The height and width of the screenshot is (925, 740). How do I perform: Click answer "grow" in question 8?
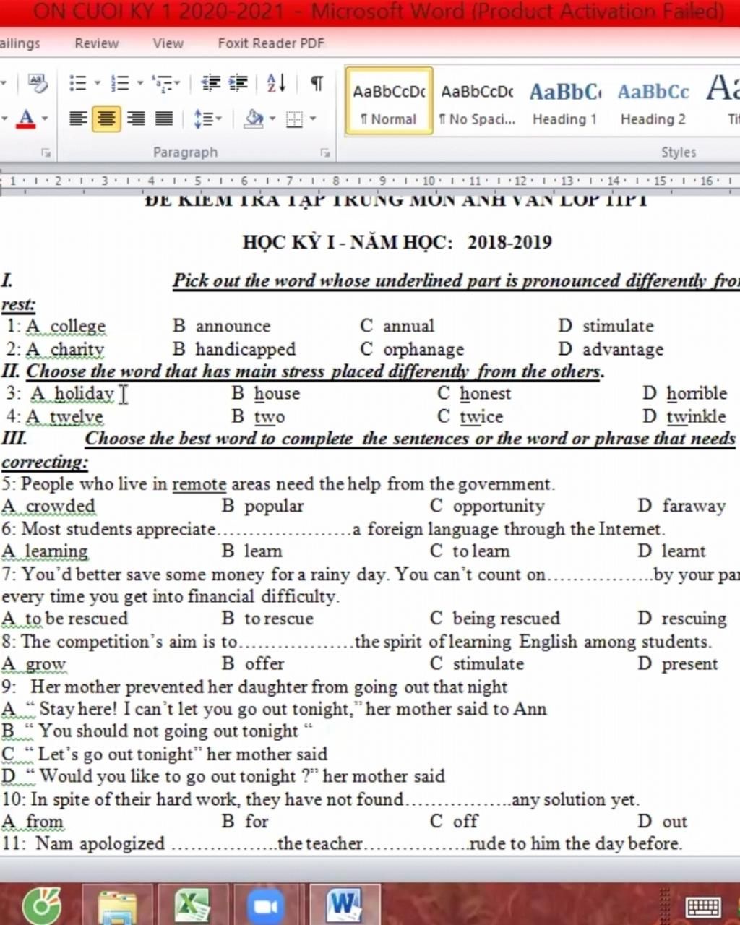click(46, 664)
